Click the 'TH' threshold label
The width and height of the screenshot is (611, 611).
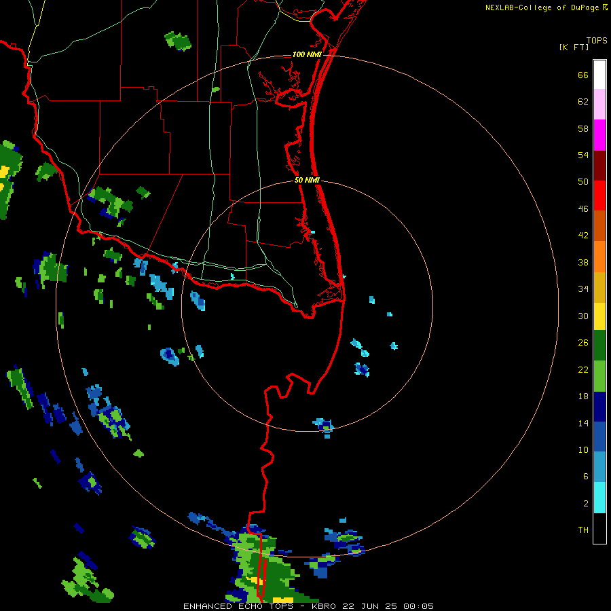click(x=583, y=530)
